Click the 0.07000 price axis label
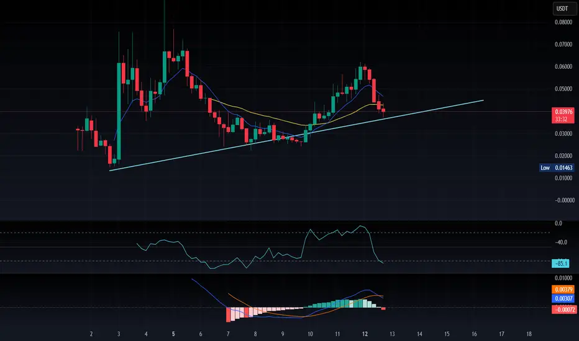This screenshot has width=579, height=341. click(563, 44)
